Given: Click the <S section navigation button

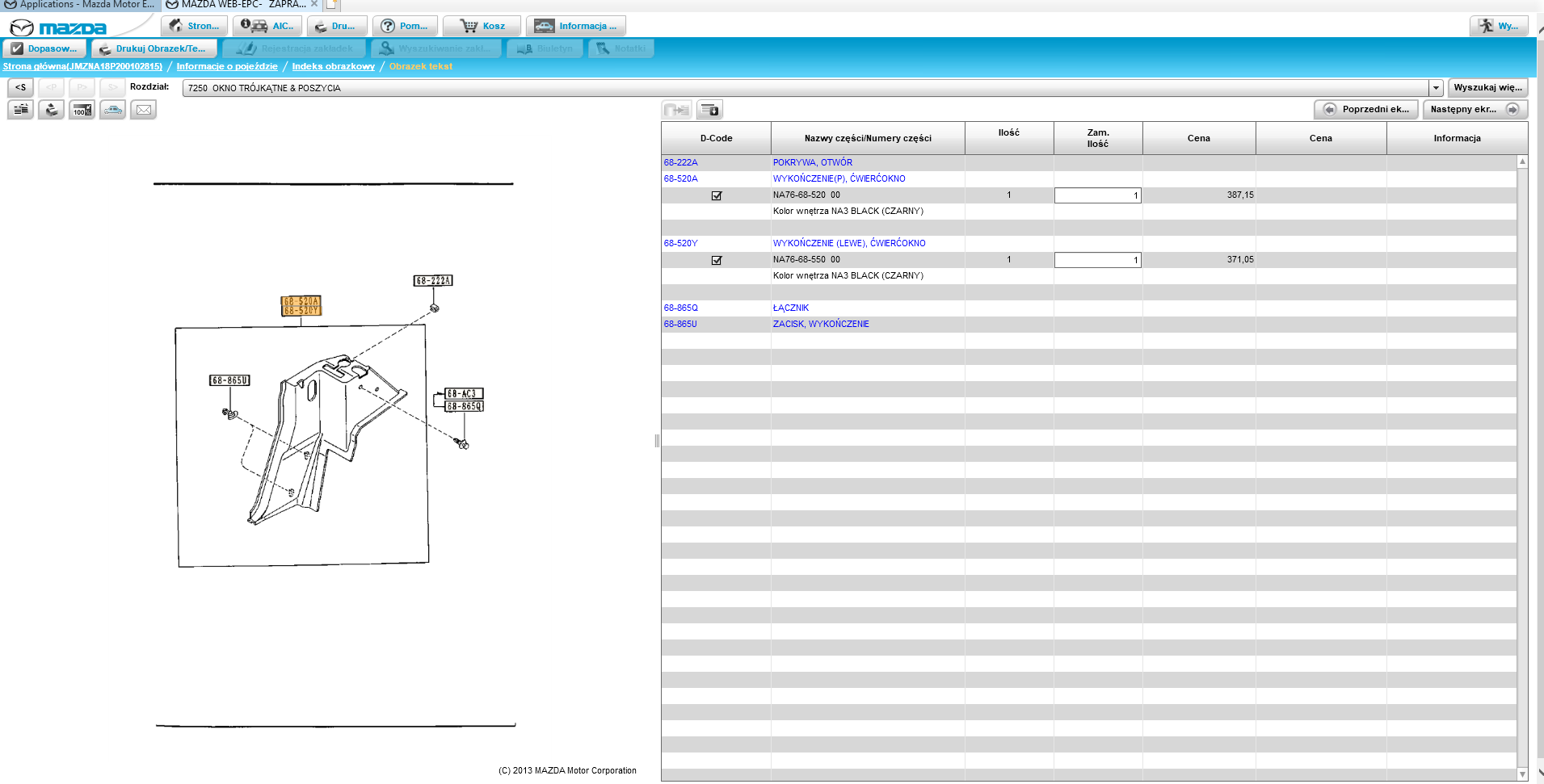Looking at the screenshot, I should click(x=20, y=87).
